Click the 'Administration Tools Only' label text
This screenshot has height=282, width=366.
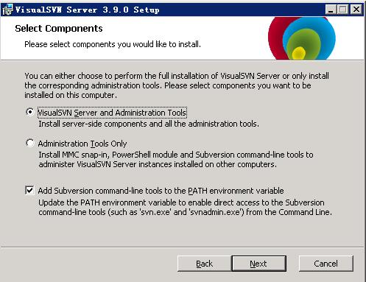[x=82, y=144]
